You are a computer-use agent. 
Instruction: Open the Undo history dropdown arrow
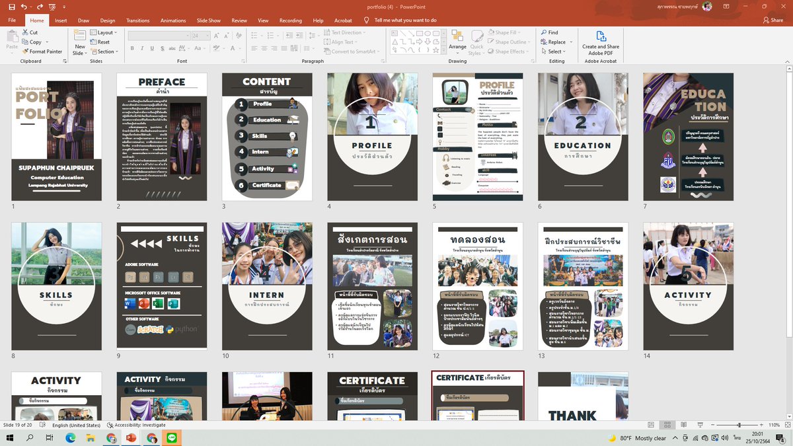point(31,6)
